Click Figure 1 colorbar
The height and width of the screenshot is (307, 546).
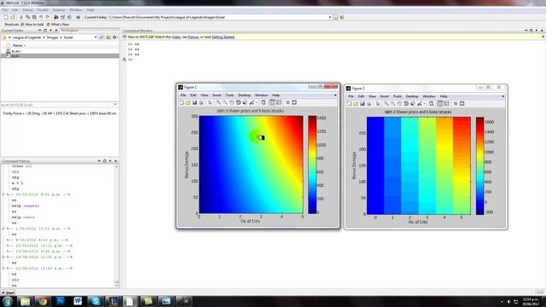tap(312, 165)
